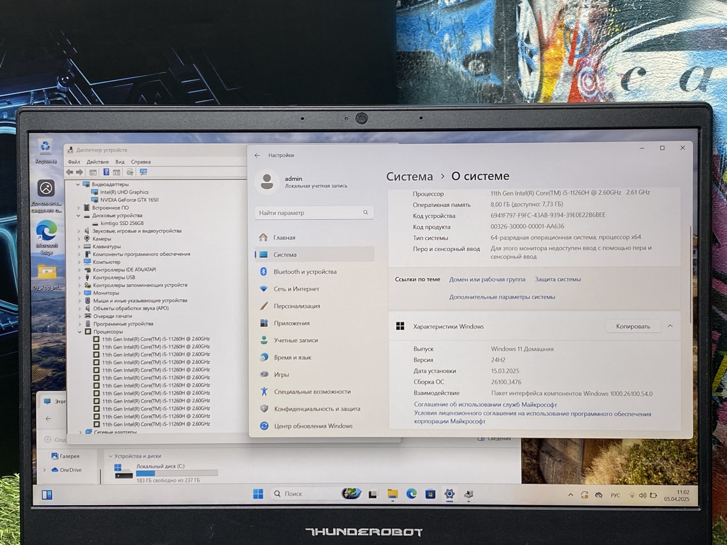727x545 pixels.
Task: Open the Защита системы link
Action: point(557,279)
